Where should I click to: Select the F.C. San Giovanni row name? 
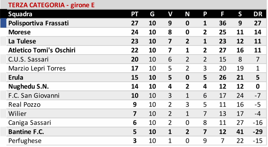click(x=34, y=96)
